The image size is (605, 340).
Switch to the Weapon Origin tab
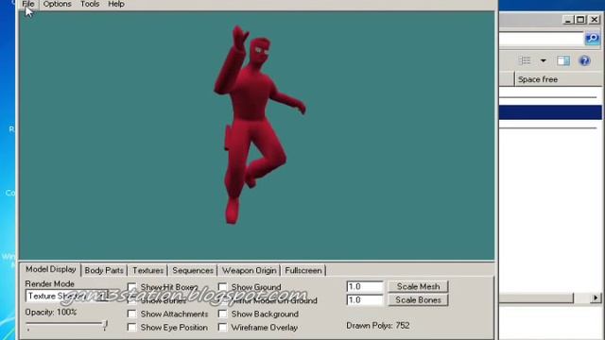click(x=249, y=270)
